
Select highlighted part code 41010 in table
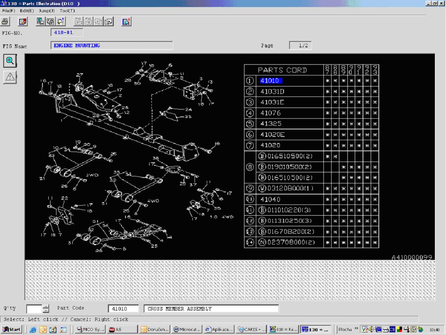(271, 81)
